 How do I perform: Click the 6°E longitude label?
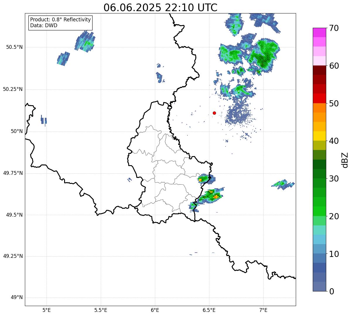click(155, 310)
